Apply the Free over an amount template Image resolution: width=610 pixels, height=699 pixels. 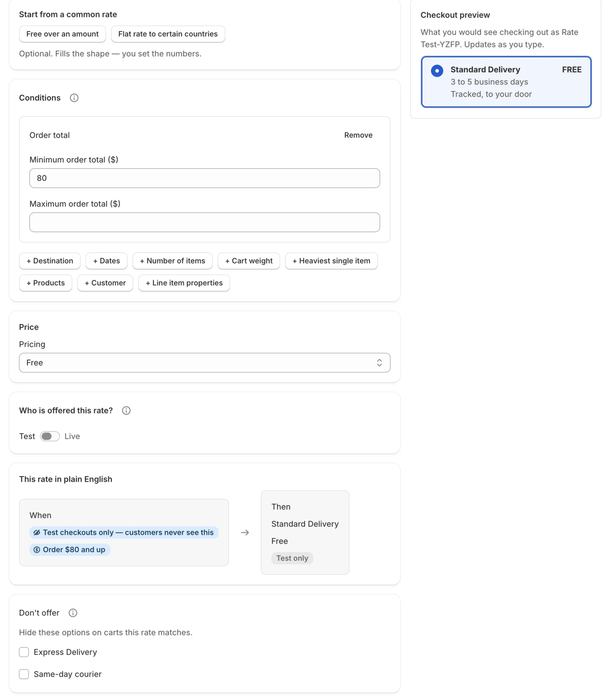(62, 34)
